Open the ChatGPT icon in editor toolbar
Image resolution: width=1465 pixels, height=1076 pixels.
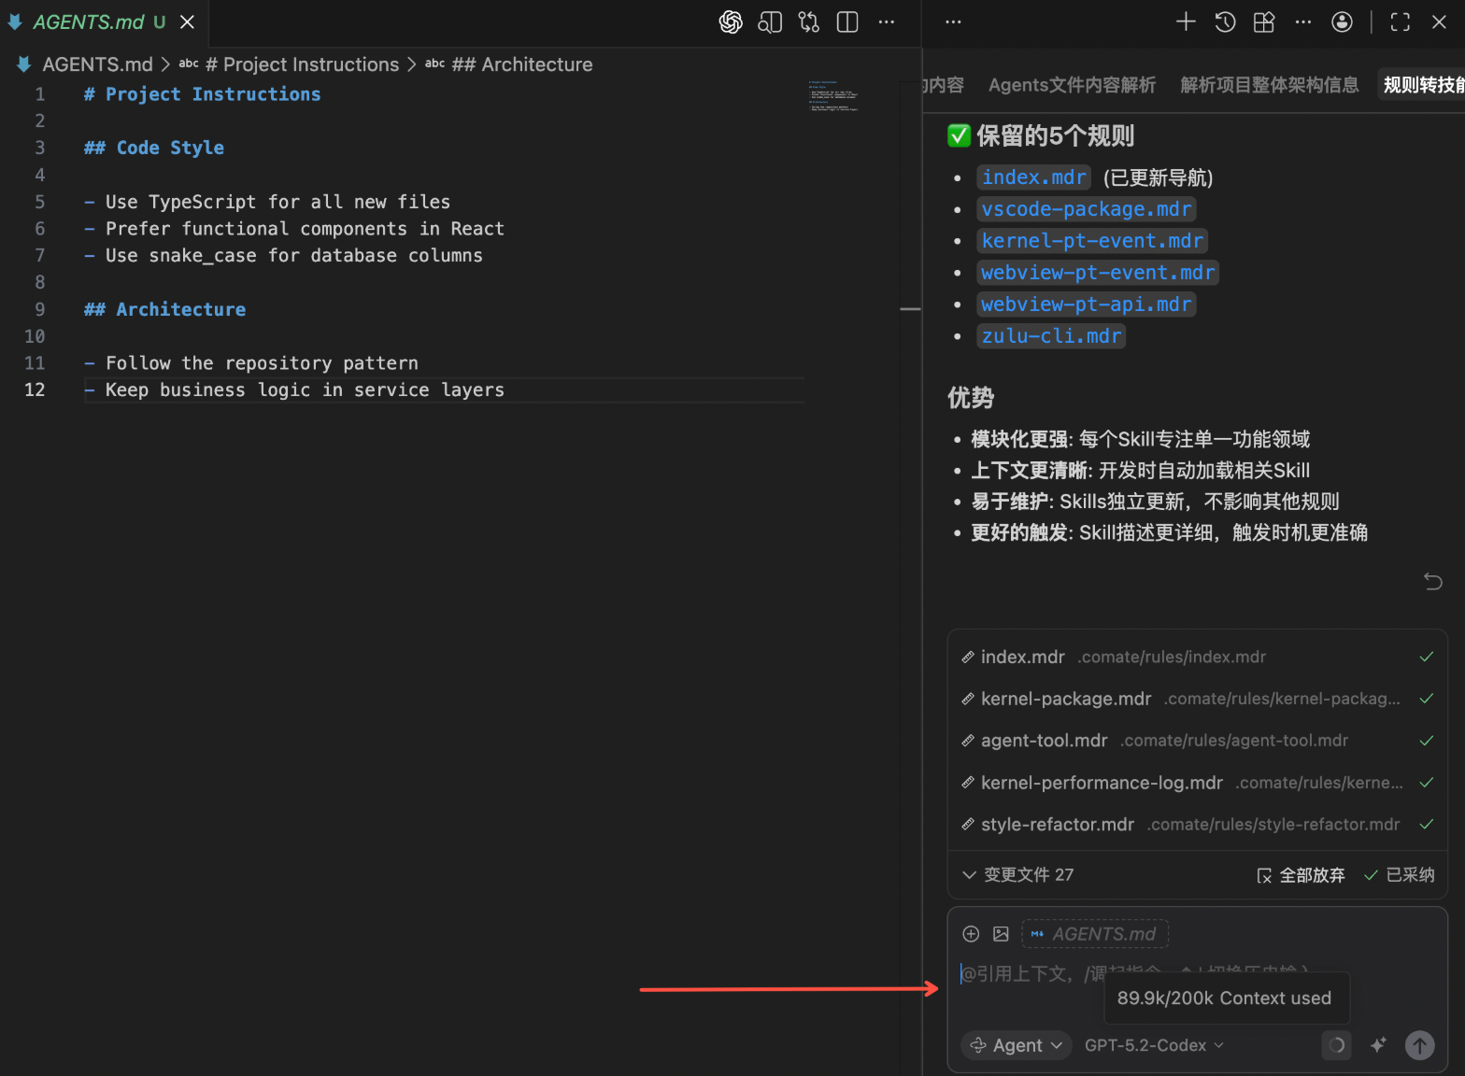pyautogui.click(x=731, y=22)
